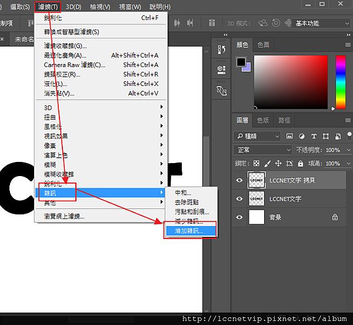Click the 3D roll mode icon

coord(276,23)
